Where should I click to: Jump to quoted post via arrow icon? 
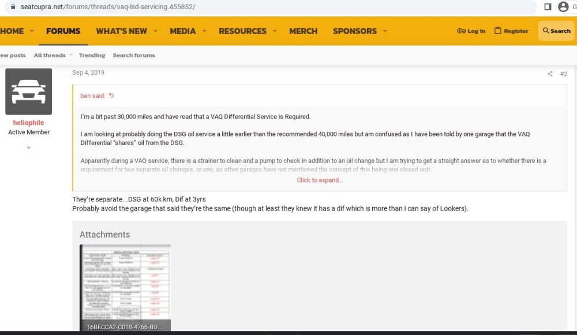pyautogui.click(x=111, y=96)
